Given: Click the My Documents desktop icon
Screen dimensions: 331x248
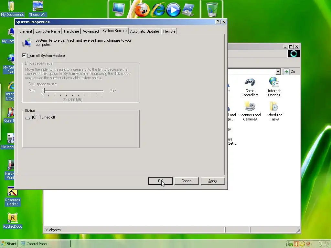Looking at the screenshot, I should 12,9.
